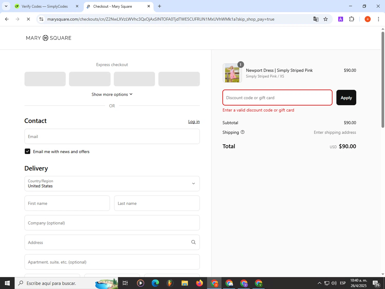Click the 'Enter shipping address' text

[335, 132]
